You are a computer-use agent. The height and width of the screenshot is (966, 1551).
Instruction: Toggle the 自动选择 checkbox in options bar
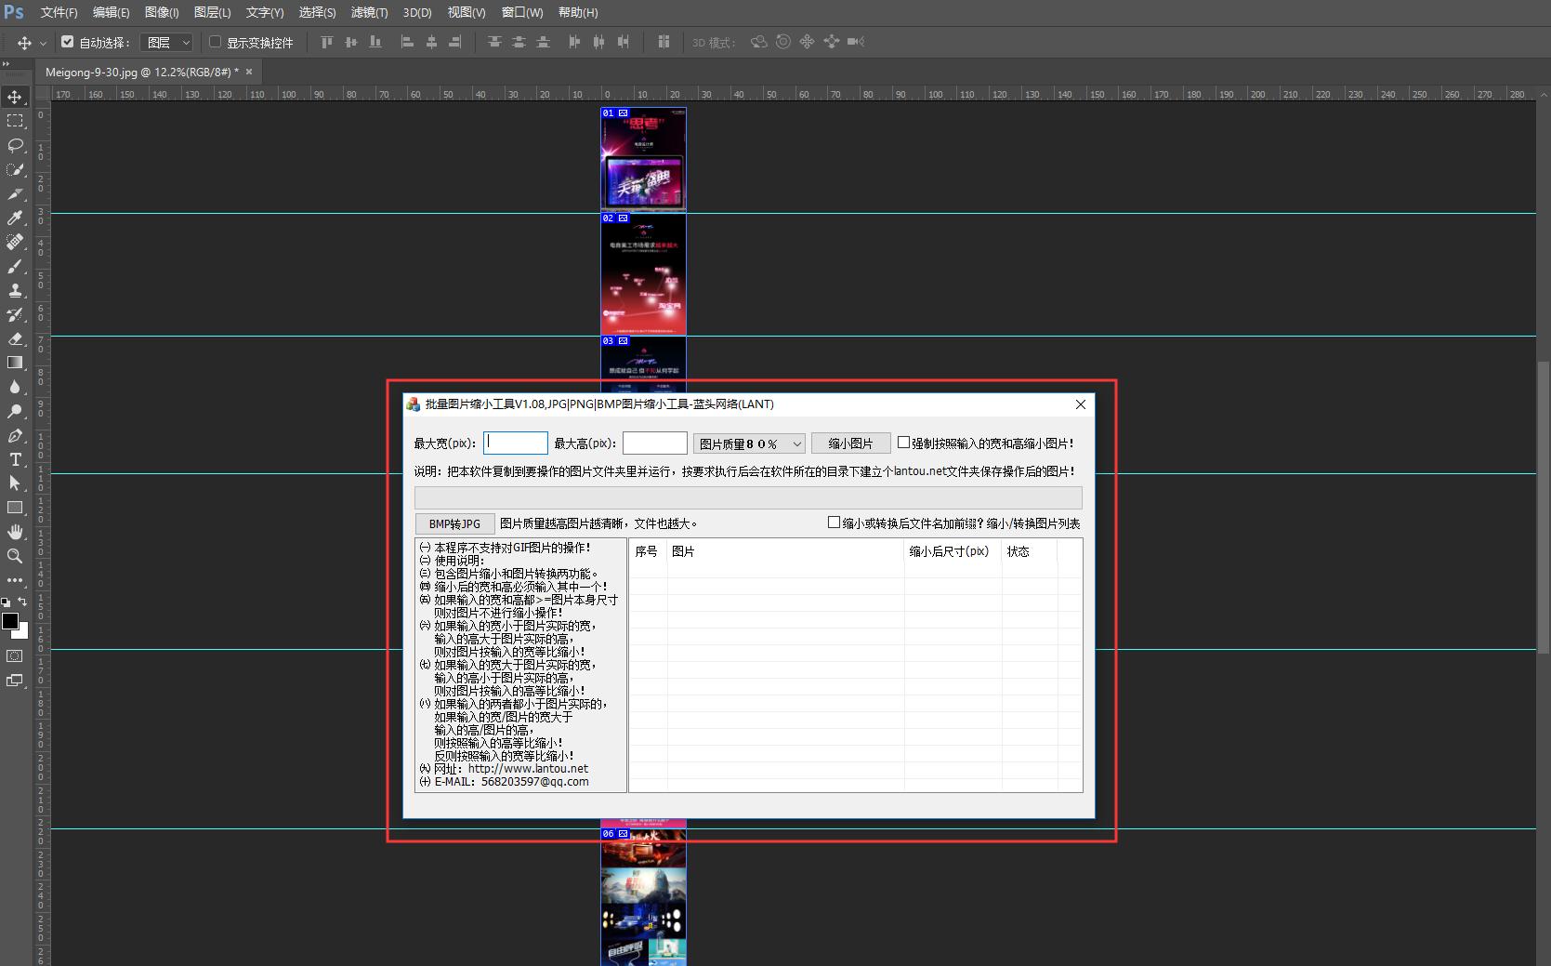pos(67,41)
